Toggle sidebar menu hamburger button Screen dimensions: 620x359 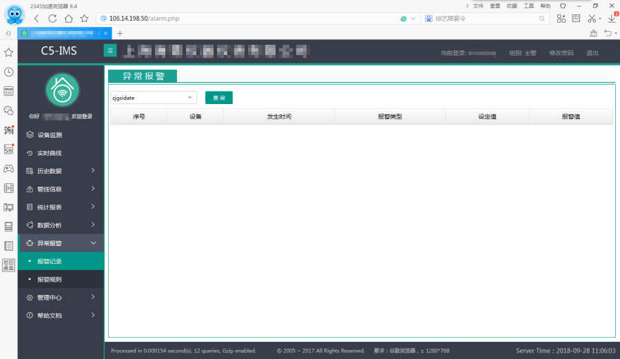[x=110, y=50]
